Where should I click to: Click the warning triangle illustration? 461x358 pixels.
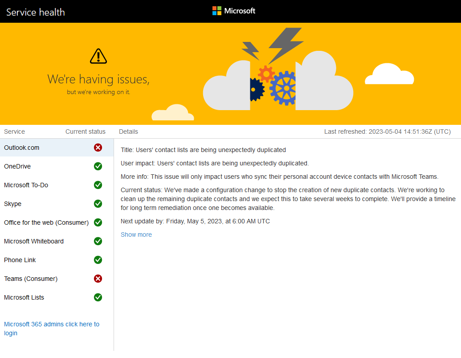[x=98, y=55]
